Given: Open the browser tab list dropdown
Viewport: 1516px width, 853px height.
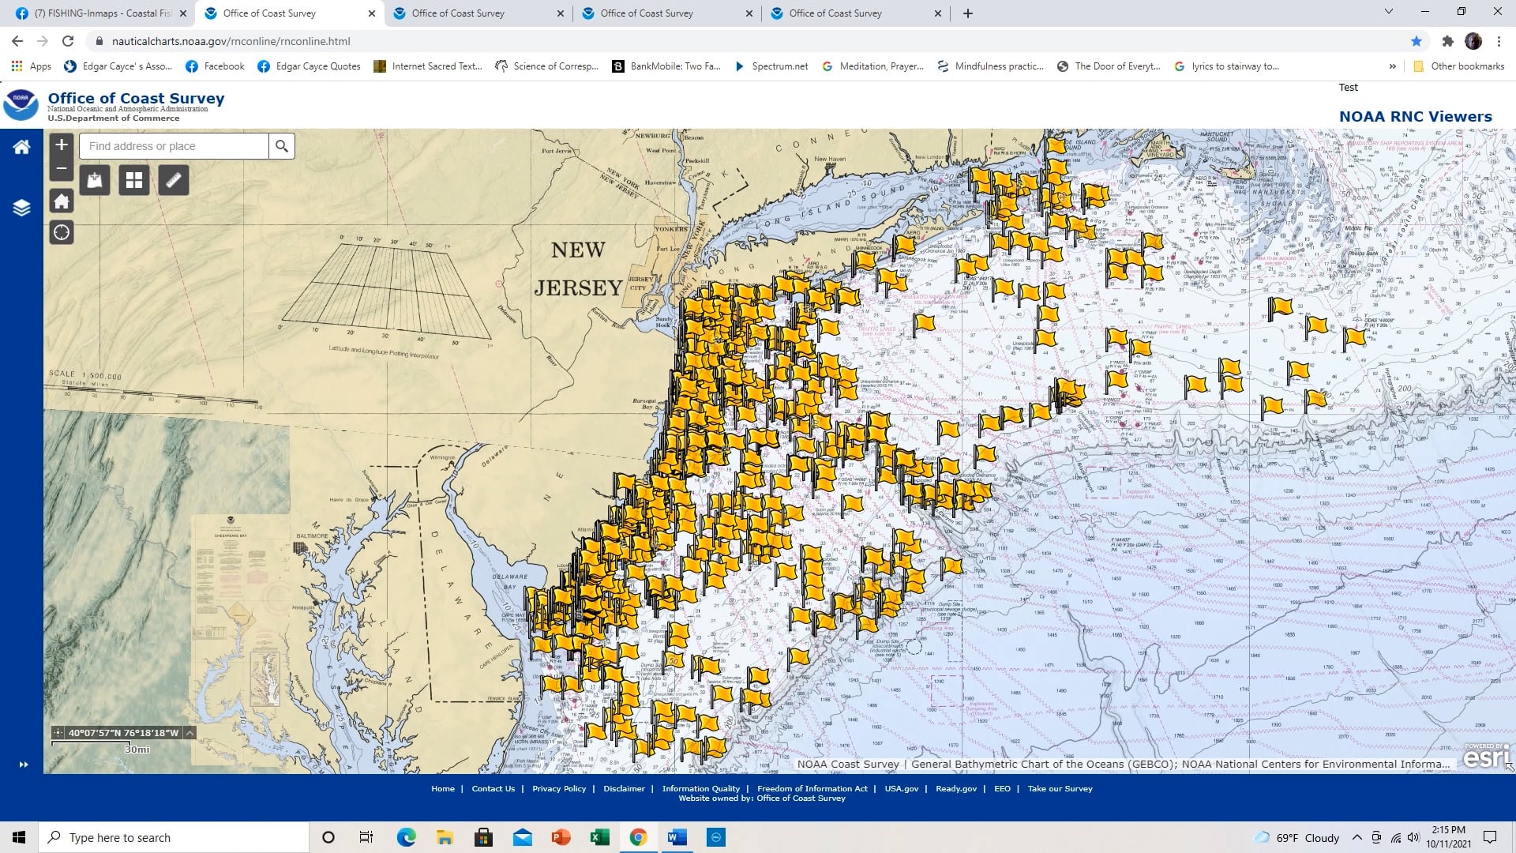Looking at the screenshot, I should tap(1388, 13).
